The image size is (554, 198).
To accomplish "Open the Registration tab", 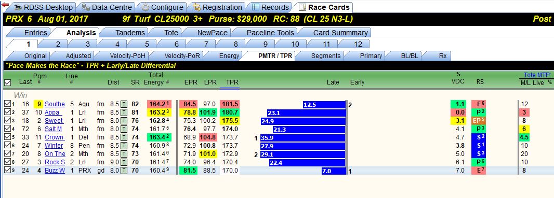I will (218, 7).
